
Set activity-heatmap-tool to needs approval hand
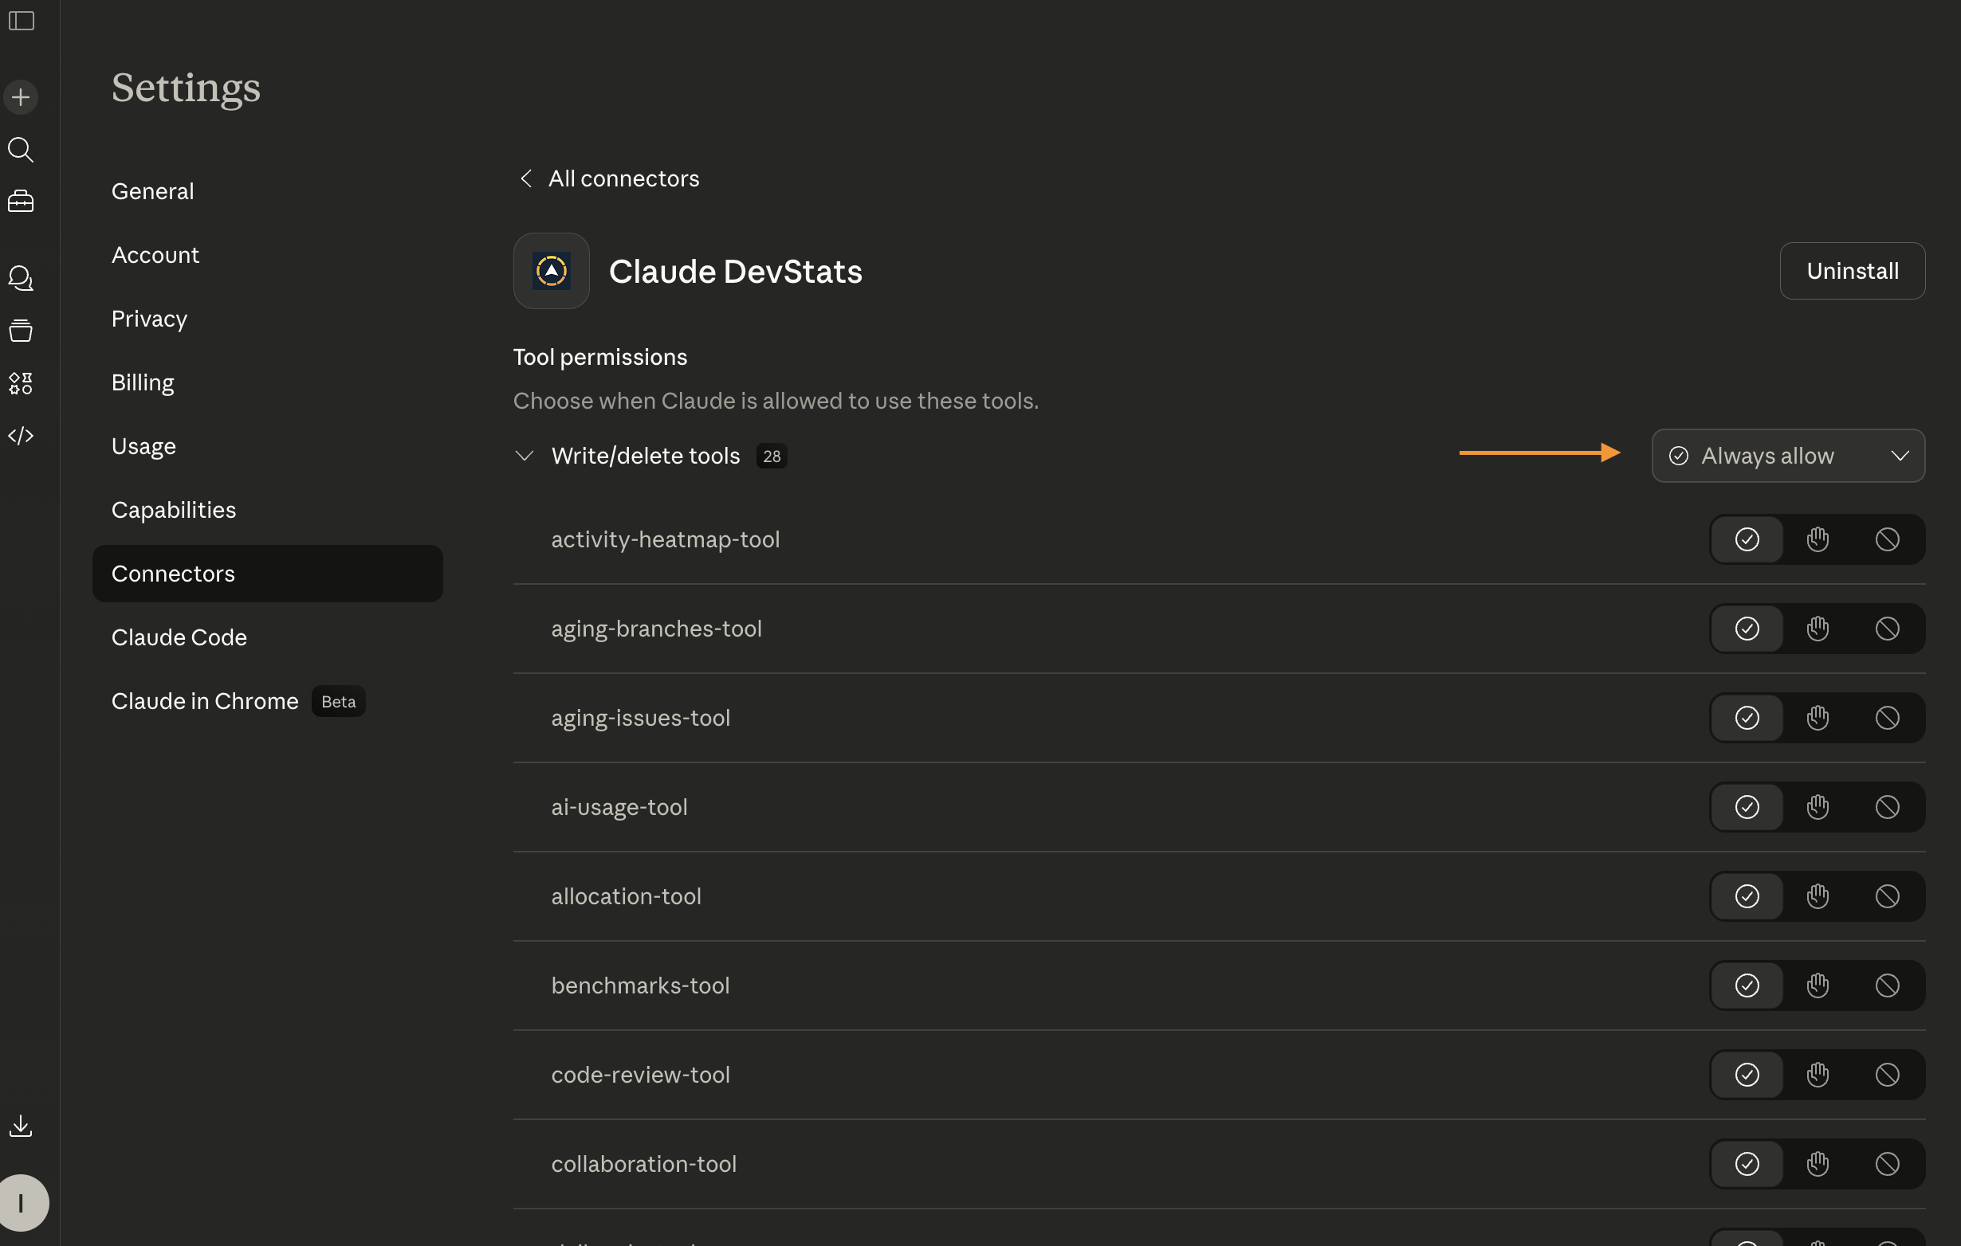pos(1818,539)
